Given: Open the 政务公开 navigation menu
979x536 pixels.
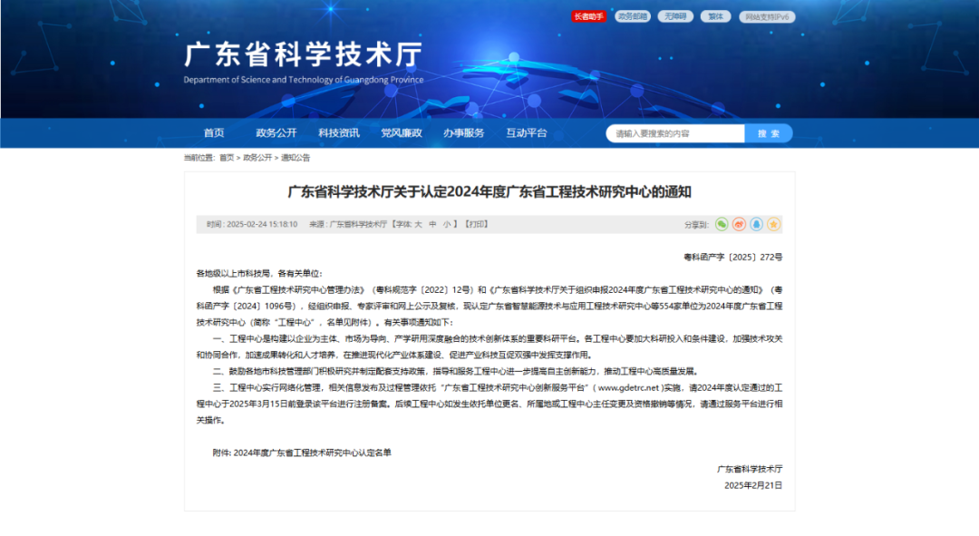Looking at the screenshot, I should [275, 132].
